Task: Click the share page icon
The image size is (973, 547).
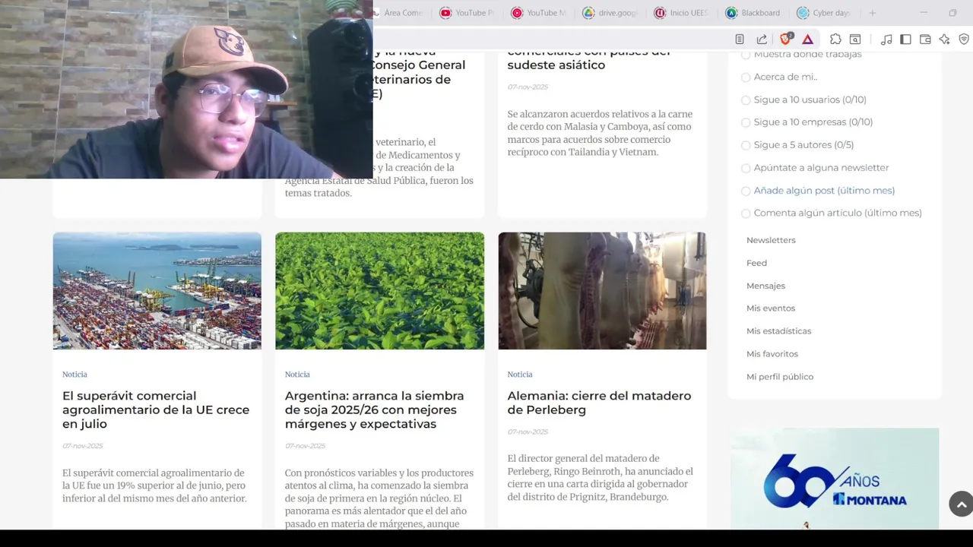Action: [x=762, y=40]
